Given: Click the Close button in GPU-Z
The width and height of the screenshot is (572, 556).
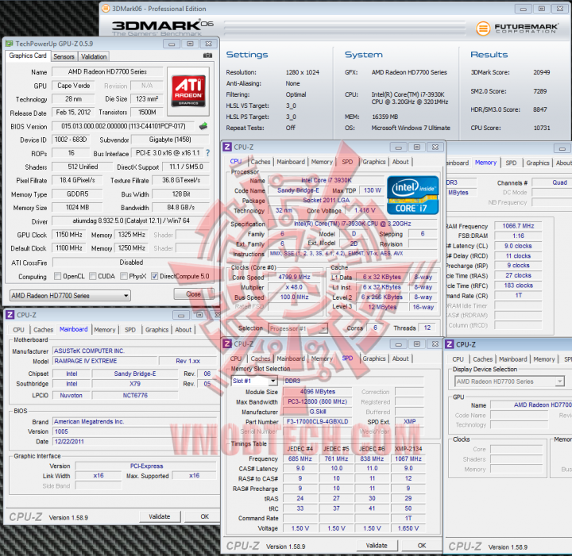Looking at the screenshot, I should point(193,293).
